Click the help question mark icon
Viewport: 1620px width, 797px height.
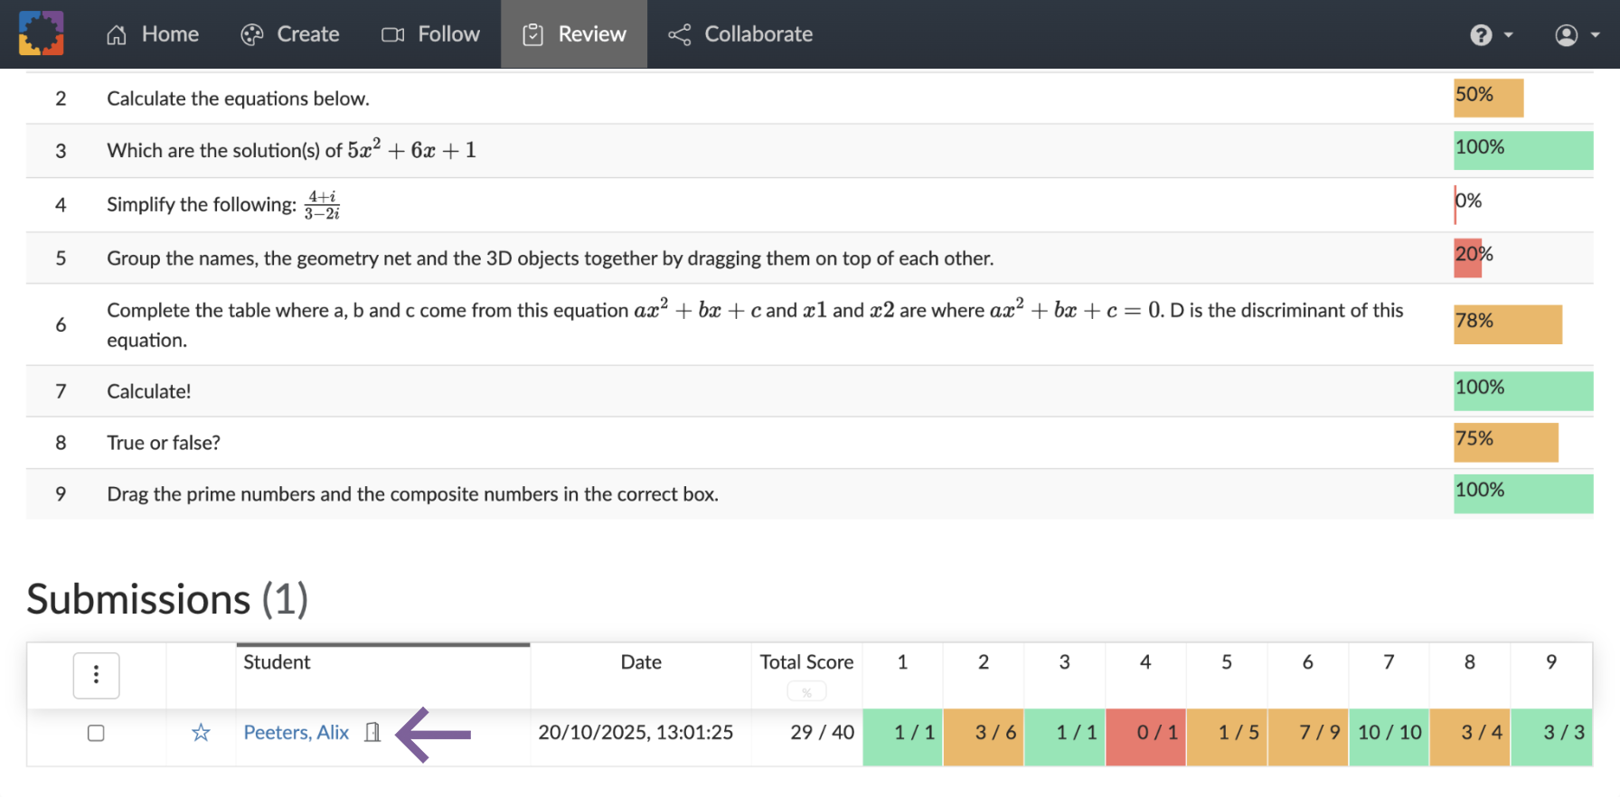(x=1480, y=33)
